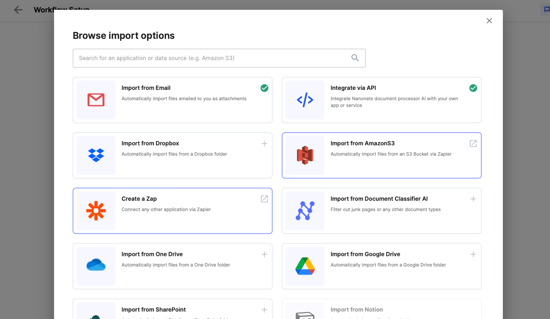Select the Import from SharePoint title

pyautogui.click(x=153, y=310)
